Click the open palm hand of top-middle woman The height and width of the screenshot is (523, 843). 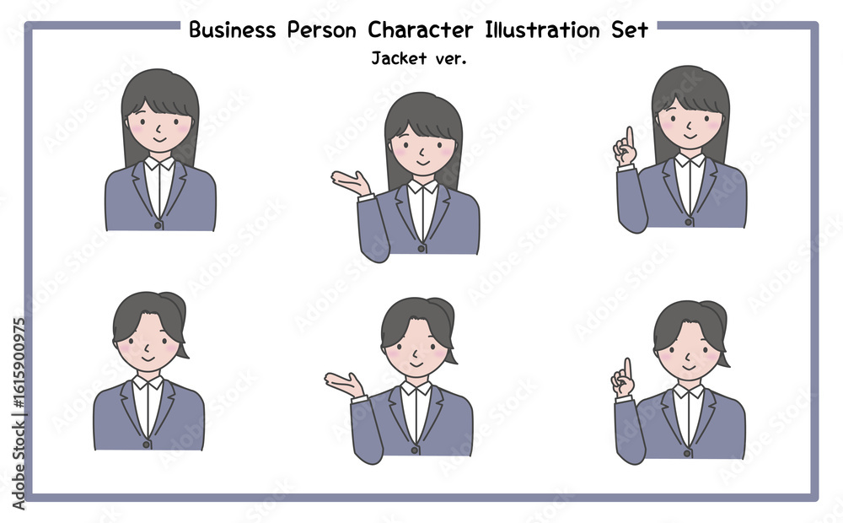click(351, 184)
